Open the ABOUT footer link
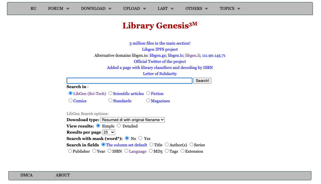 coord(63,175)
